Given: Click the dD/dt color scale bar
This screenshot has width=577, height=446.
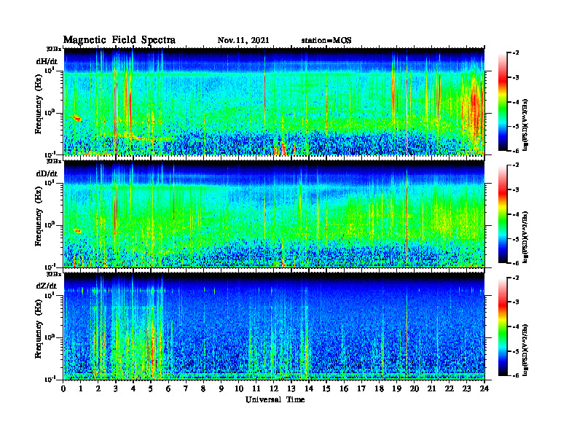Looking at the screenshot, I should (x=503, y=214).
